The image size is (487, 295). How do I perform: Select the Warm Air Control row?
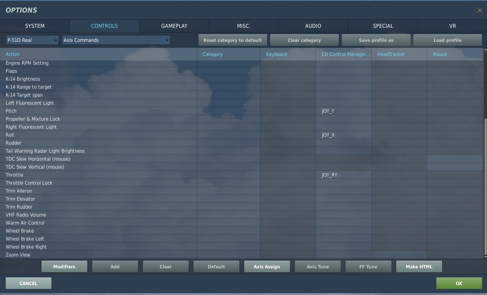(x=241, y=223)
